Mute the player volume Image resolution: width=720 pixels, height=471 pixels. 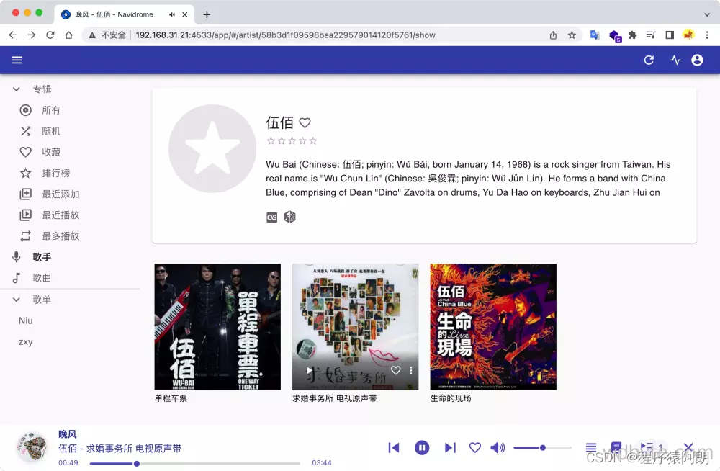point(498,447)
